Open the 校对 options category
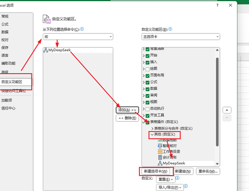Viewport: 249px width, 191px height. 5,40
